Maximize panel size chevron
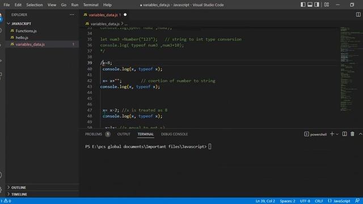Image resolution: width=363 pixels, height=204 pixels. pyautogui.click(x=361, y=134)
